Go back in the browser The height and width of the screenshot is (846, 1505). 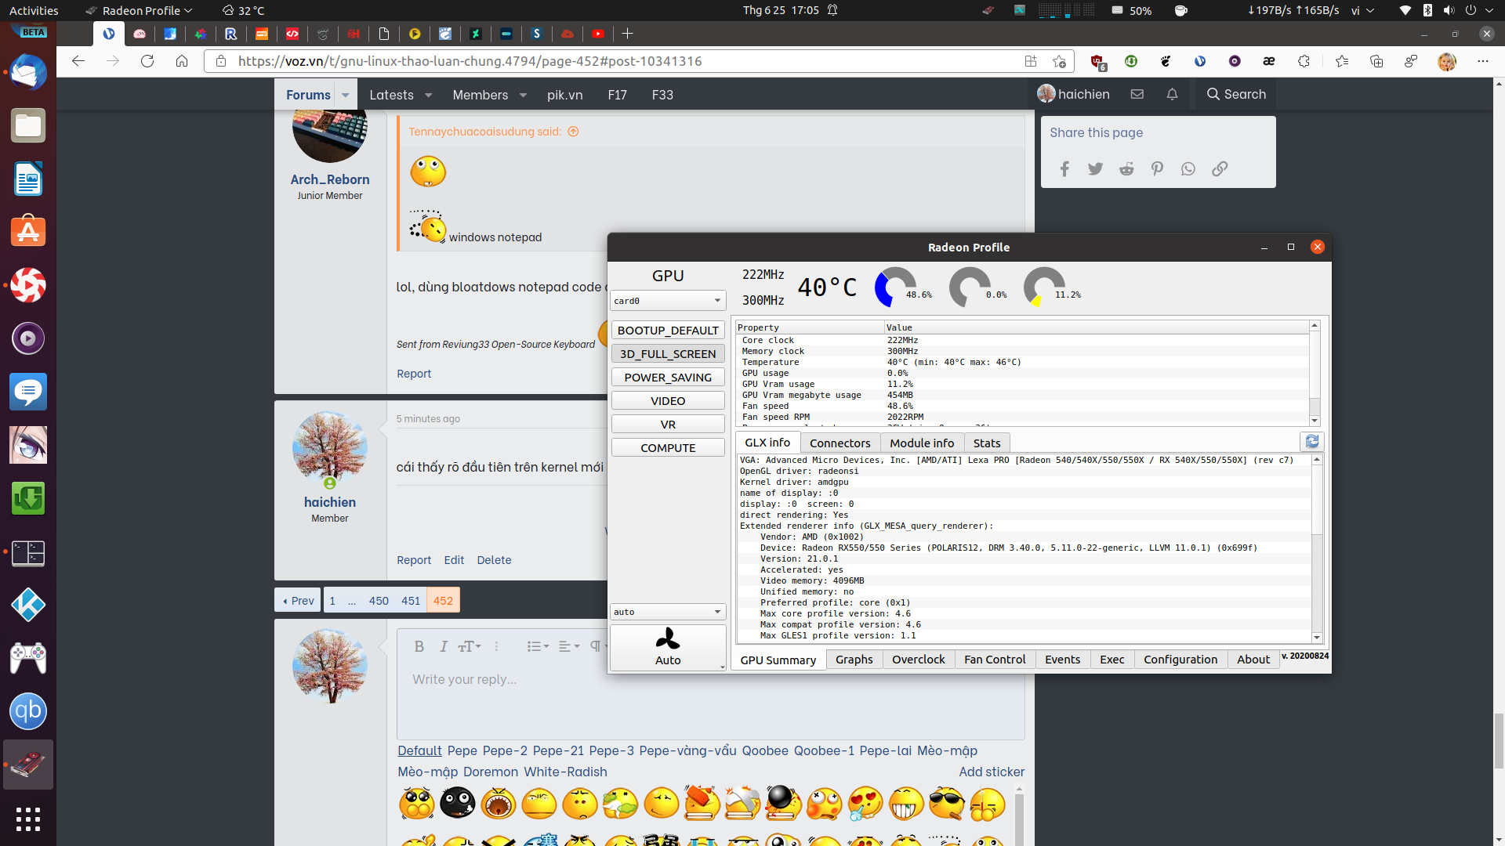pyautogui.click(x=78, y=61)
